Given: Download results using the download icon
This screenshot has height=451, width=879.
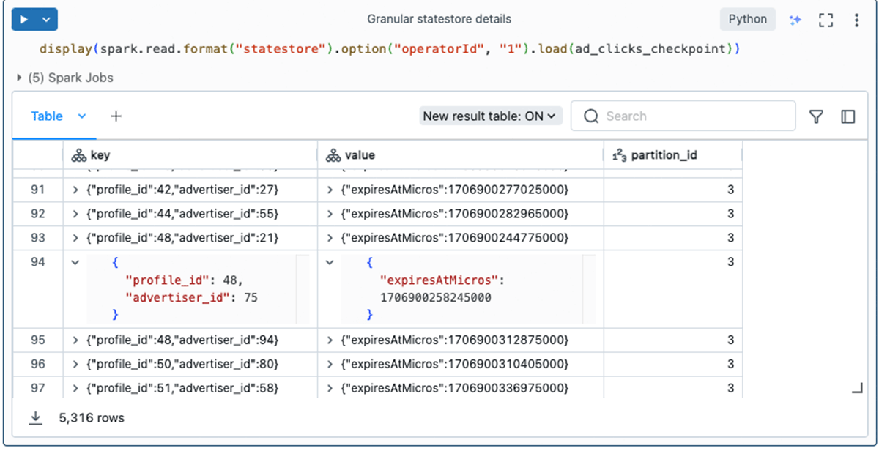Looking at the screenshot, I should [x=35, y=418].
